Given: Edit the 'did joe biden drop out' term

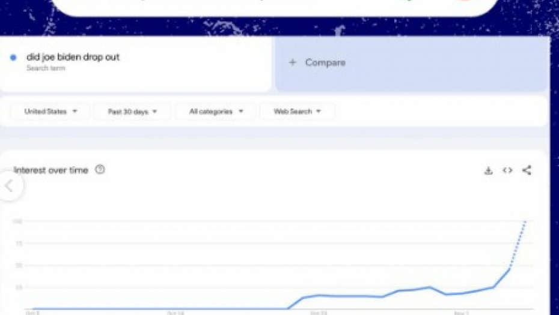Looking at the screenshot, I should coord(73,57).
